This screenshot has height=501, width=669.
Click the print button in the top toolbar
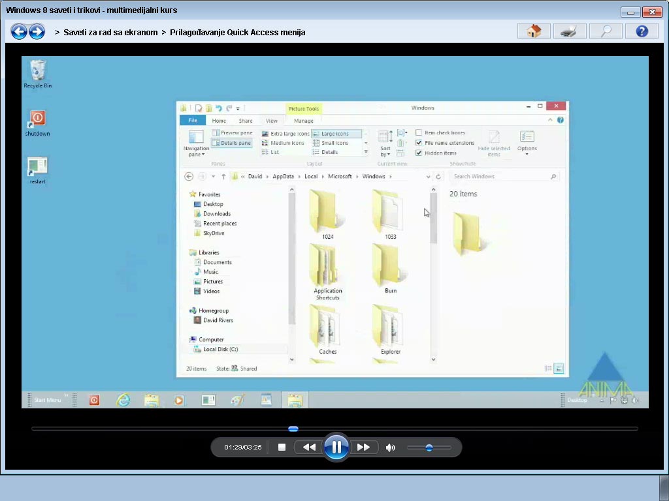(x=569, y=31)
